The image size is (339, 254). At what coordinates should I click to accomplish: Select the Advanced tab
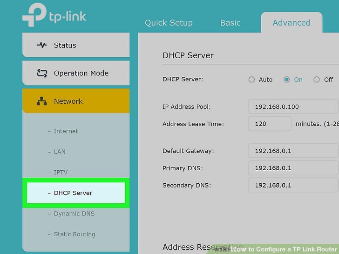pyautogui.click(x=292, y=23)
